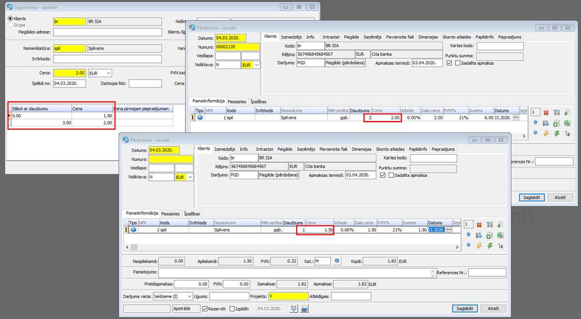The width and height of the screenshot is (581, 319).
Task: Click Atcelt button in back sales window
Action: (x=560, y=197)
